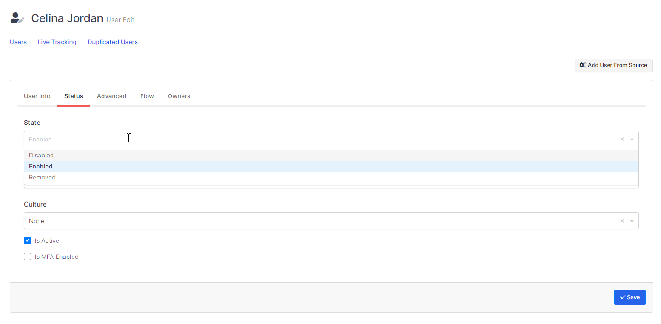Open the Advanced tab
Viewport: 661px width, 324px height.
(x=112, y=96)
